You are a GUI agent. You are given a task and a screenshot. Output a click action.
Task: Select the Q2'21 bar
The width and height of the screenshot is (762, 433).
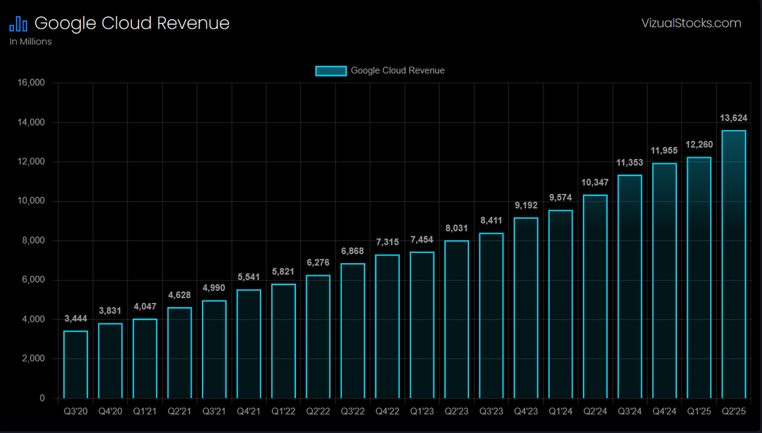click(180, 353)
